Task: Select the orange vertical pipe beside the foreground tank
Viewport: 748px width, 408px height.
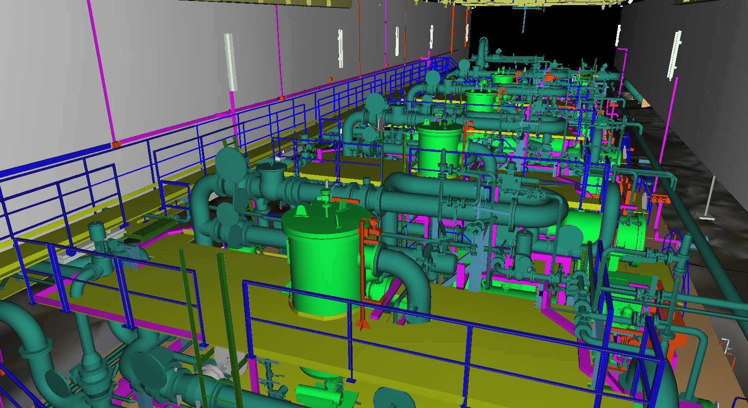Action: pyautogui.click(x=362, y=277)
